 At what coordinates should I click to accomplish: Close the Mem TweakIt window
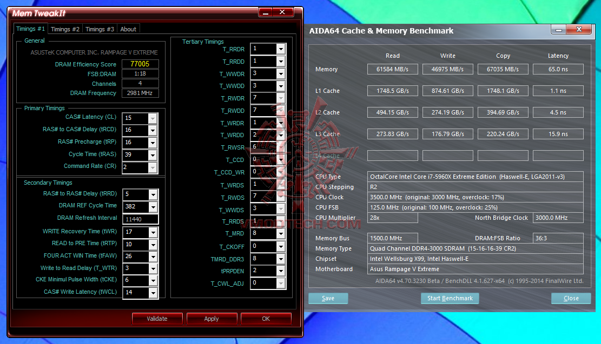pos(282,12)
